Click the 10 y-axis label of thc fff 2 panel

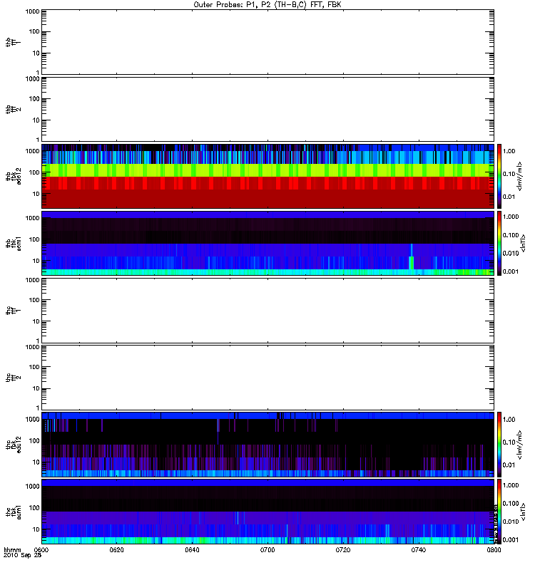point(36,388)
